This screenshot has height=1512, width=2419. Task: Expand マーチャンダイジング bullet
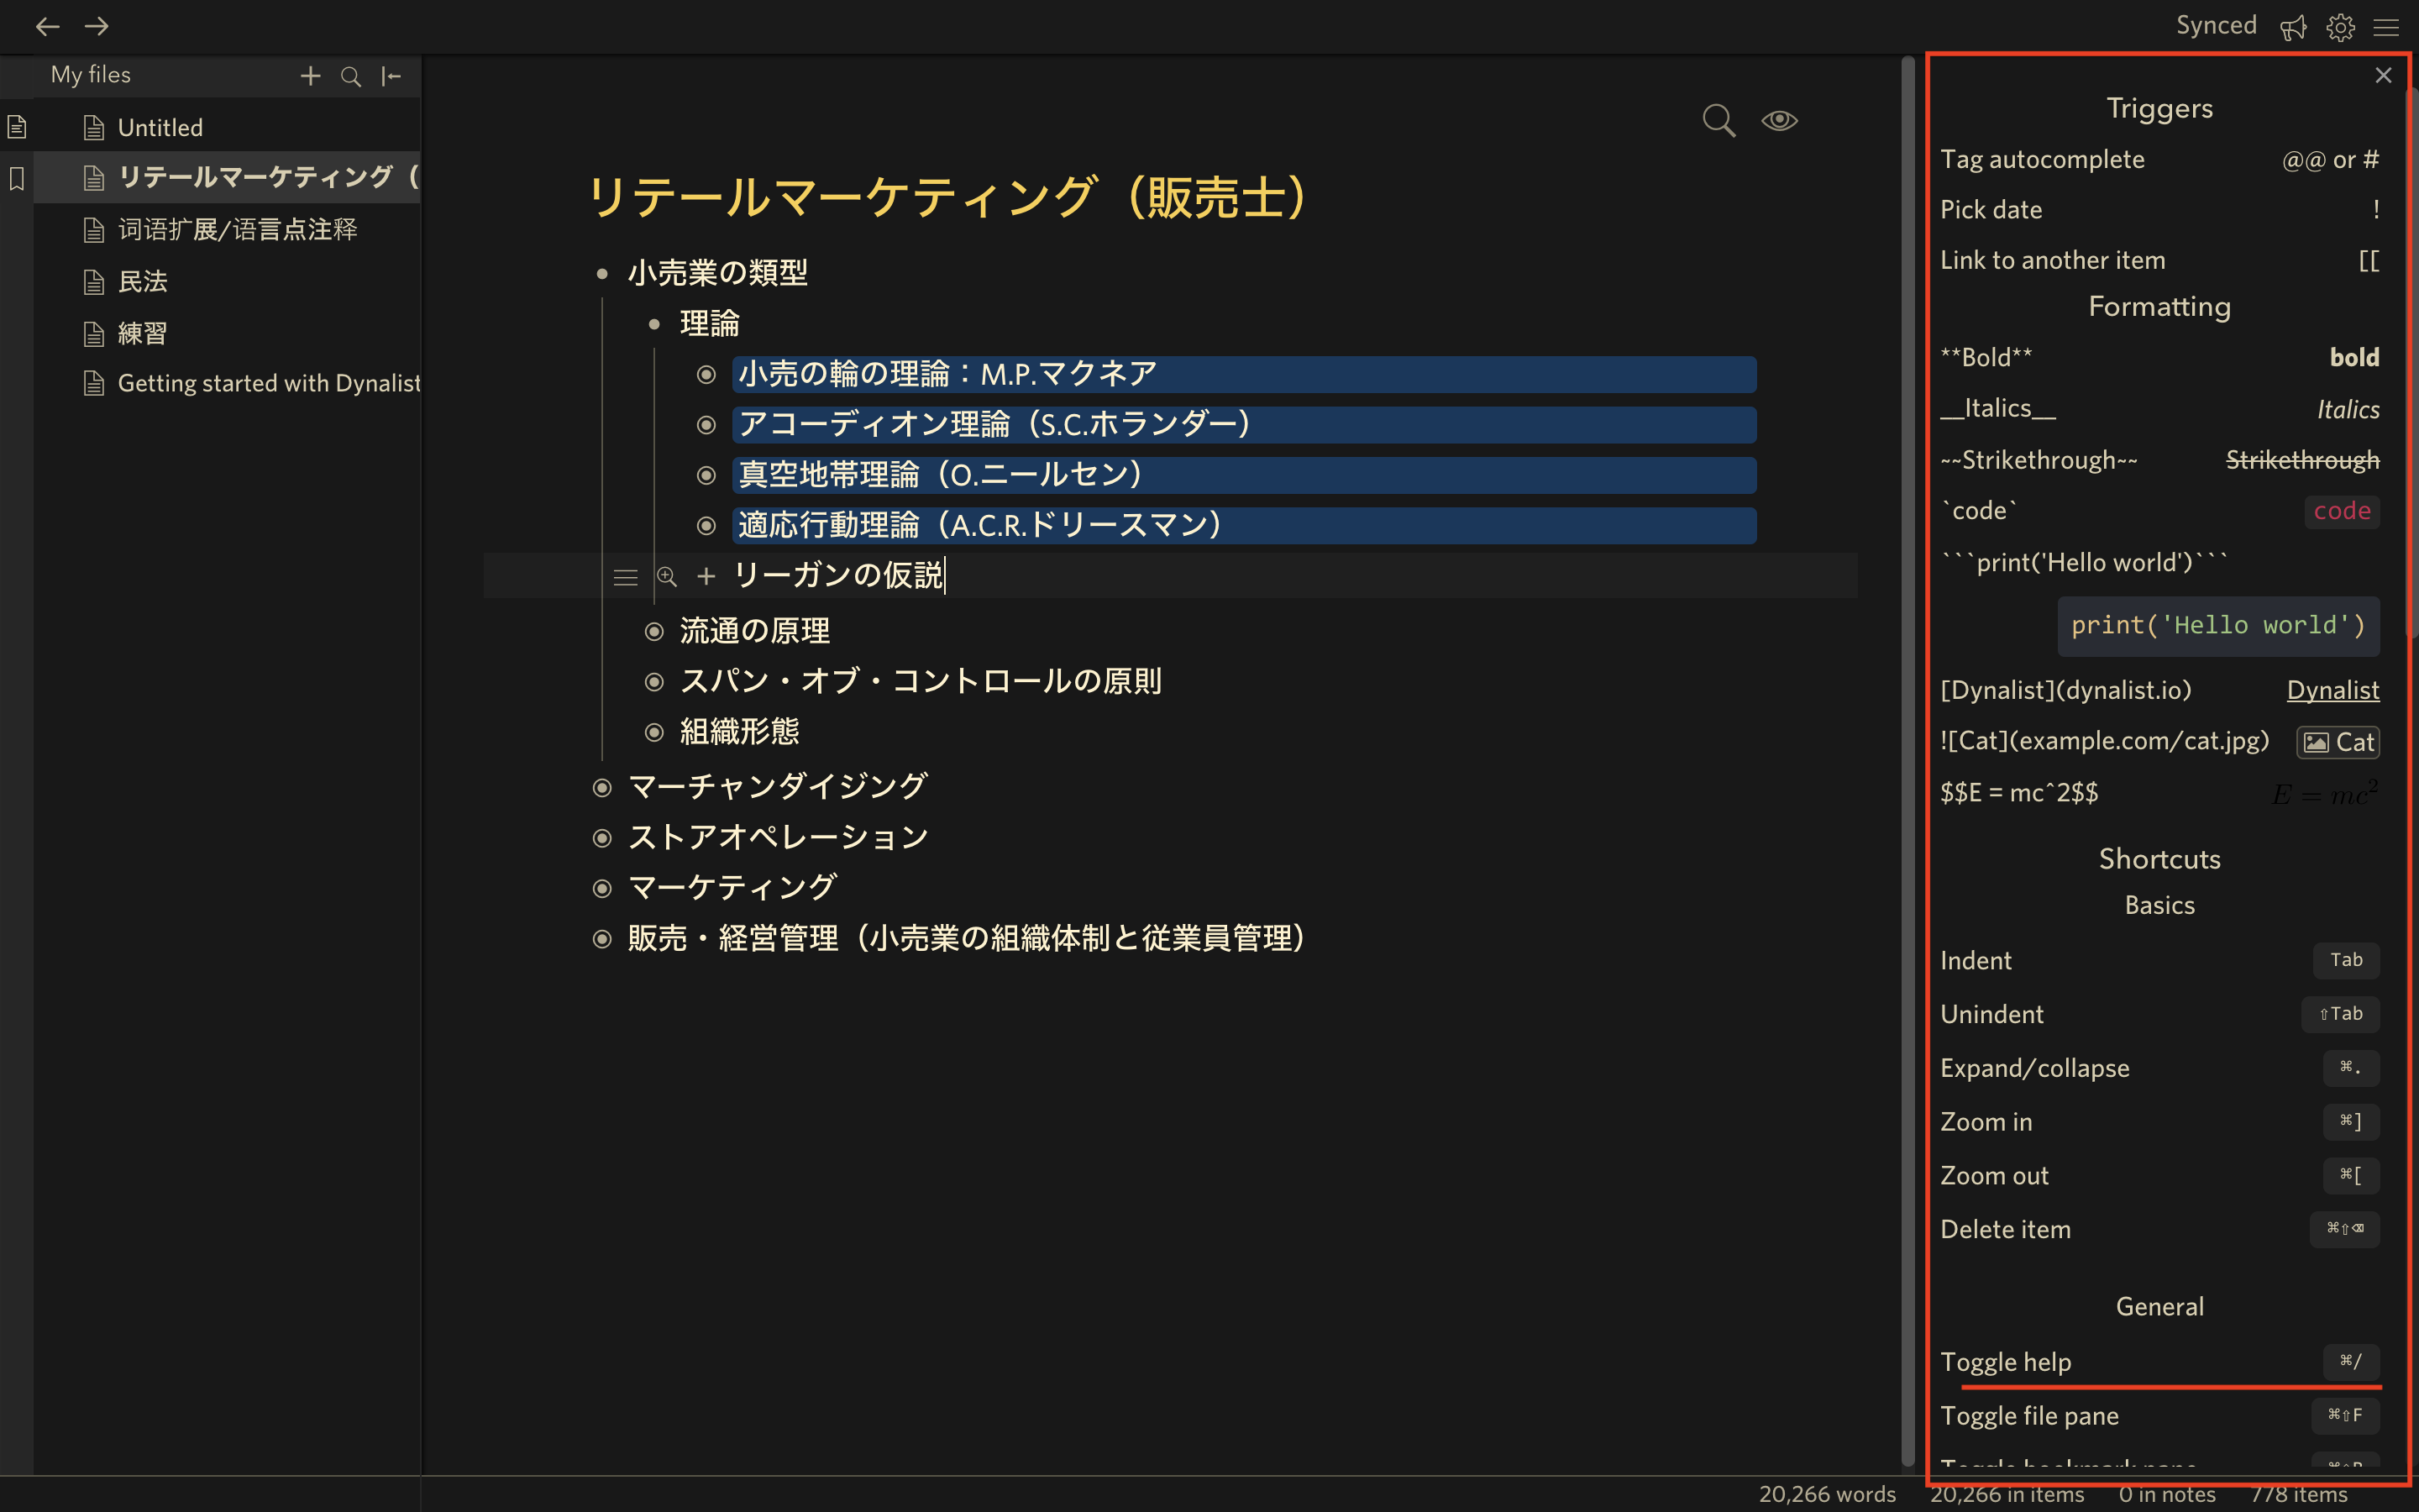(x=601, y=788)
